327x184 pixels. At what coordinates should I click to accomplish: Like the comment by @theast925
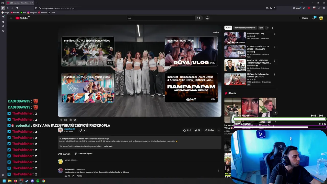(66, 176)
